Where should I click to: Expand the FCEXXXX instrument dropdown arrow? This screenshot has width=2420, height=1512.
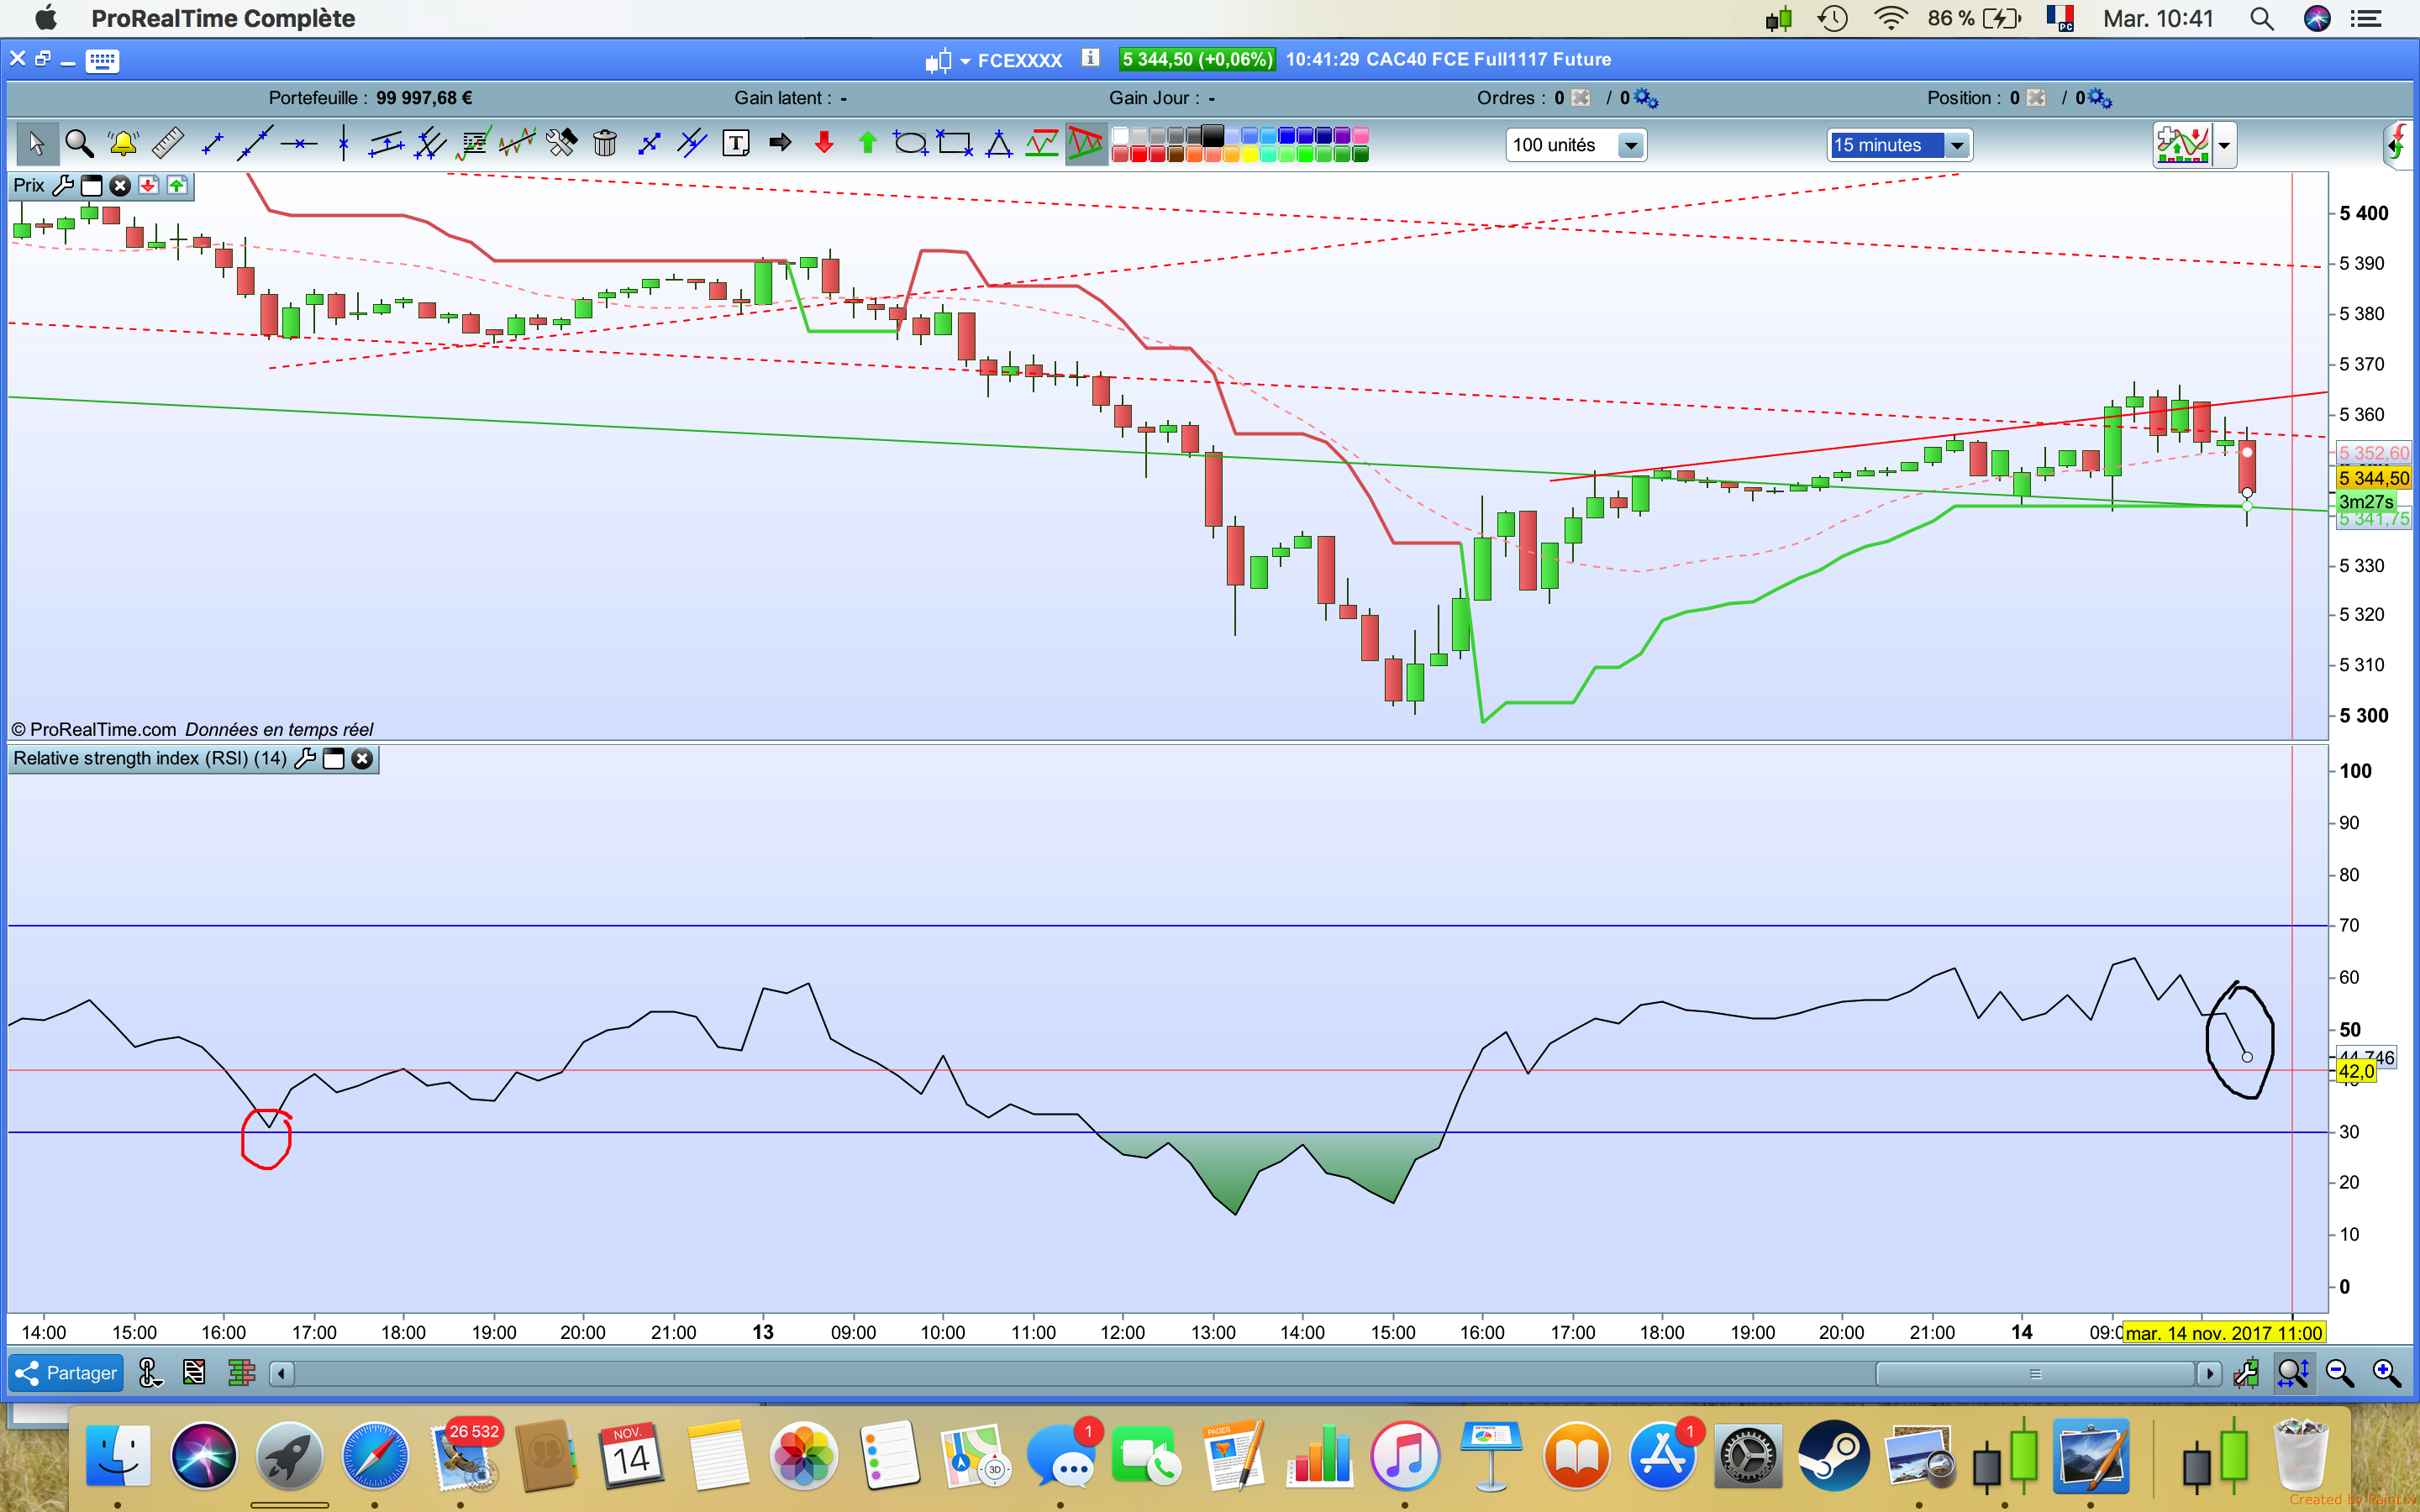965,61
